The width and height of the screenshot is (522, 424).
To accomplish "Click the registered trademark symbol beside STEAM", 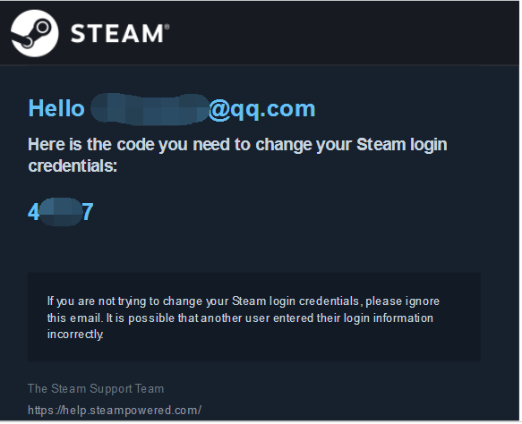I will click(167, 27).
